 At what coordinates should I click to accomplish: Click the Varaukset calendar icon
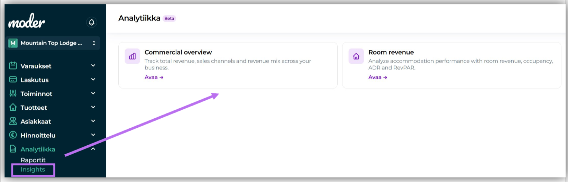click(x=13, y=66)
